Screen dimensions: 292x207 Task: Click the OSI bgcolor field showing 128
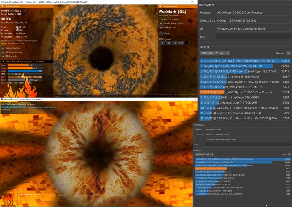(181, 43)
